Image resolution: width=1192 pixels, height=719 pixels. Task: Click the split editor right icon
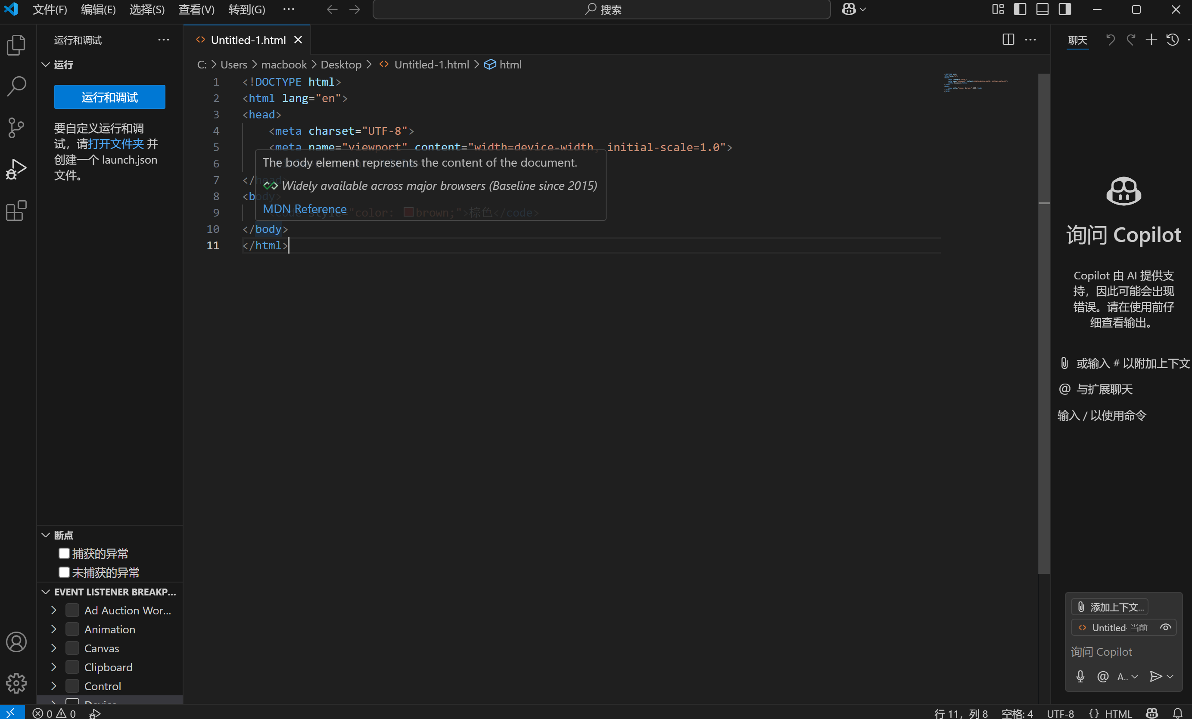tap(1008, 40)
